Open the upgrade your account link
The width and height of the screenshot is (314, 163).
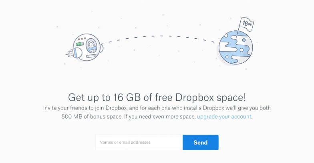coord(224,117)
